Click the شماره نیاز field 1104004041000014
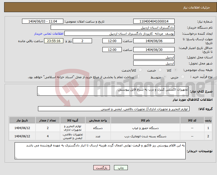 154,21
